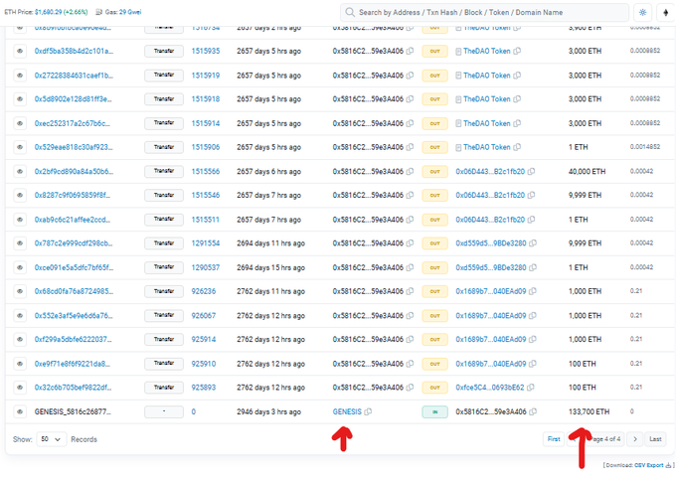Click the 133,700 ETH value
Viewport: 676px width, 479px height.
click(x=589, y=411)
